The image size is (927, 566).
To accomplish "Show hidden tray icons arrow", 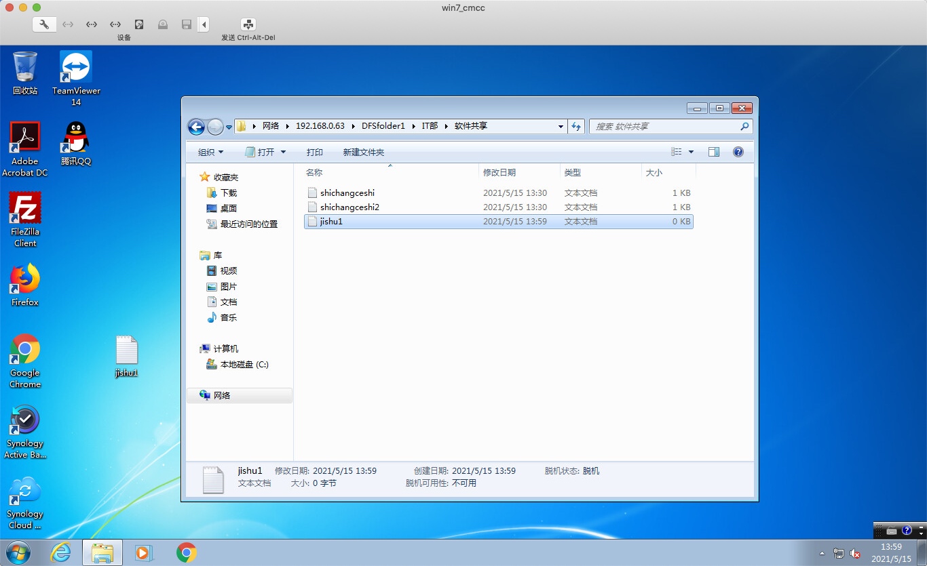I will click(822, 553).
